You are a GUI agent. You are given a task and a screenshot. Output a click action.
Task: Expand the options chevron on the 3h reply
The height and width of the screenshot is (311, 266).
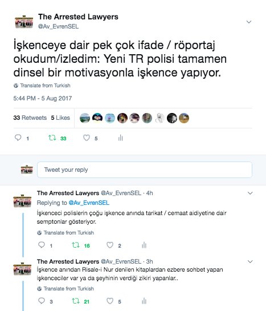coord(250,261)
